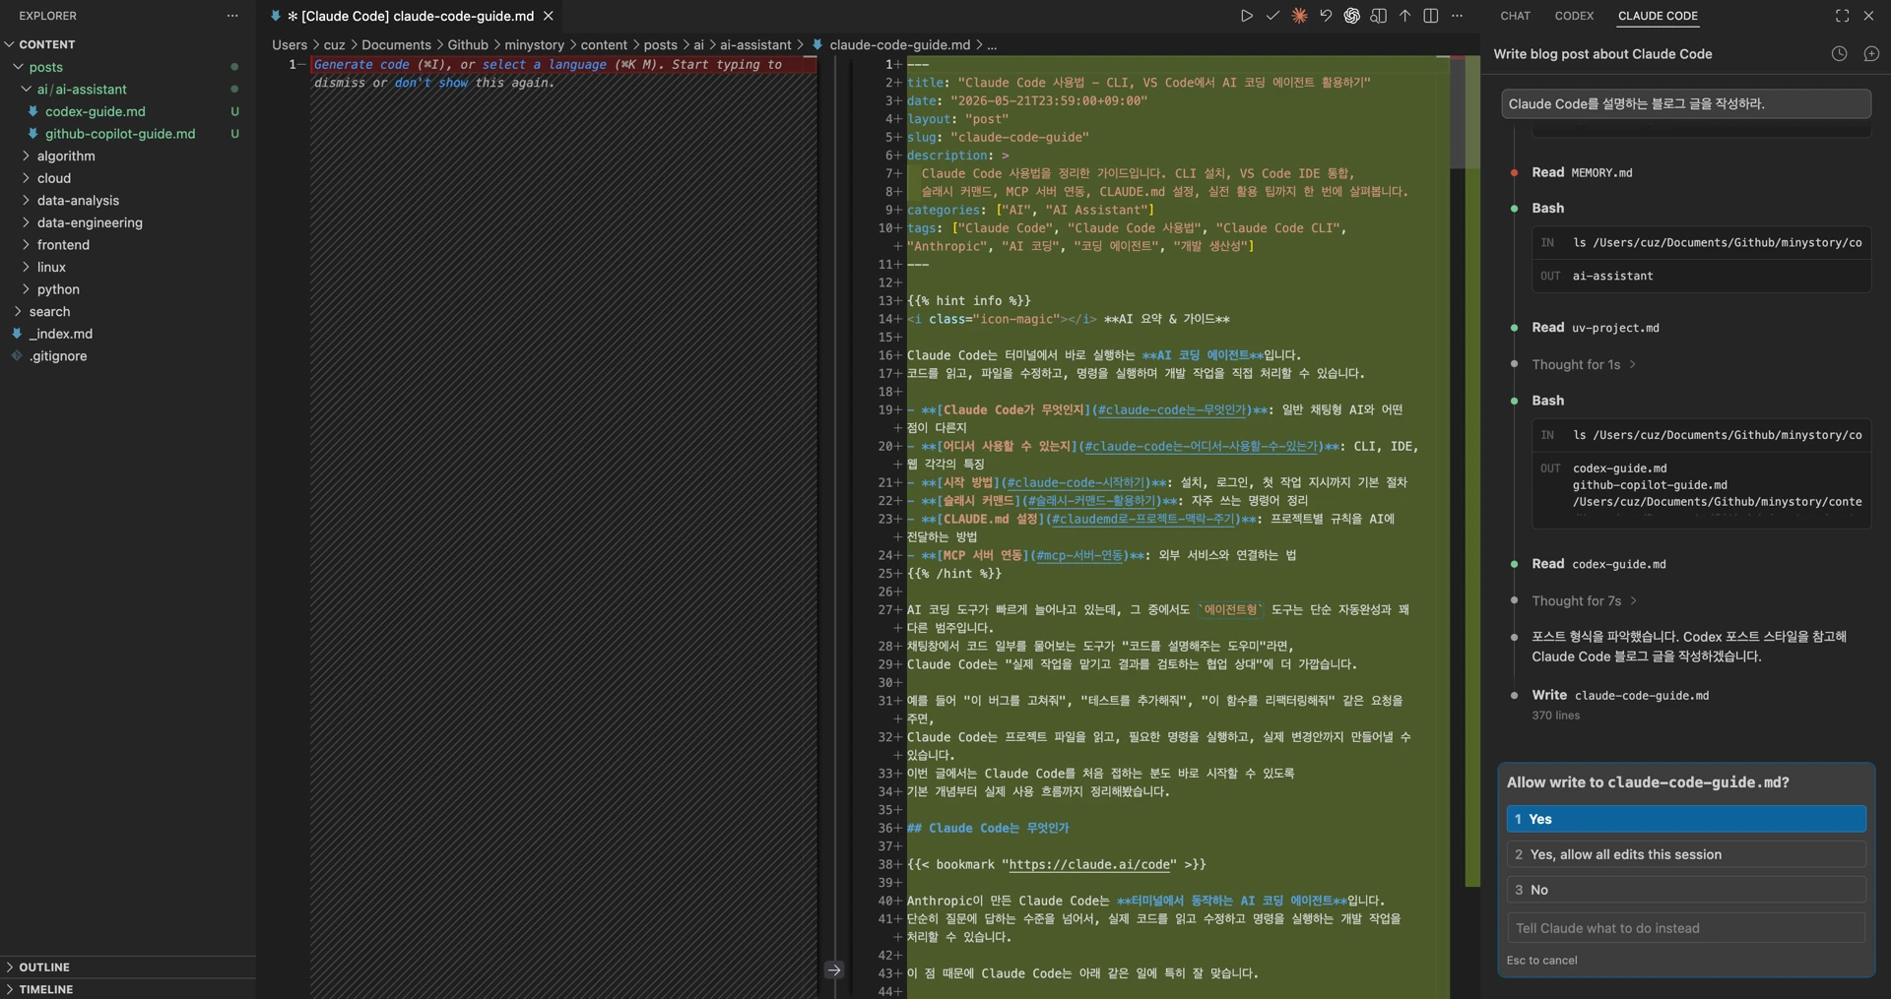The height and width of the screenshot is (999, 1891).
Task: Click 'minystory' in the breadcrumb path
Action: 534,44
